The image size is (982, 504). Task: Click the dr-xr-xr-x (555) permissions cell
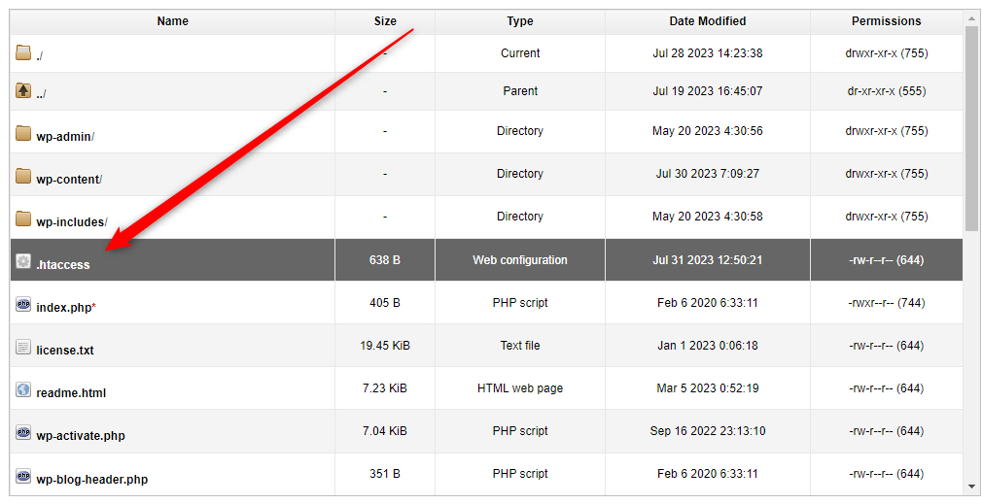[x=886, y=90]
